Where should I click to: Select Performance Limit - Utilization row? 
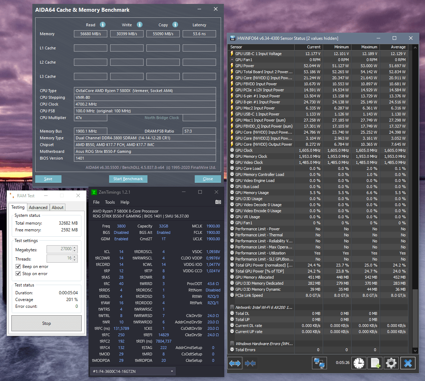pyautogui.click(x=318, y=253)
